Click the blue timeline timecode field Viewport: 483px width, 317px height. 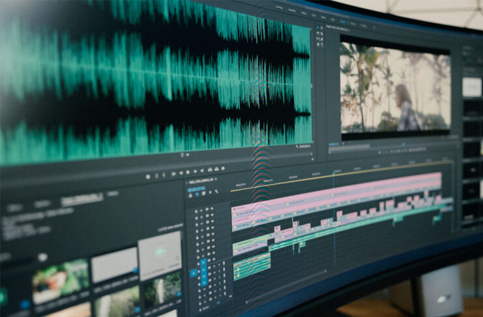click(x=197, y=189)
